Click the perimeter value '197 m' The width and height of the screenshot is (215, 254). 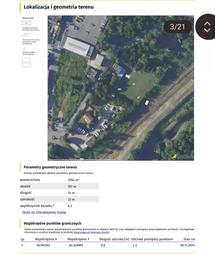72,187
